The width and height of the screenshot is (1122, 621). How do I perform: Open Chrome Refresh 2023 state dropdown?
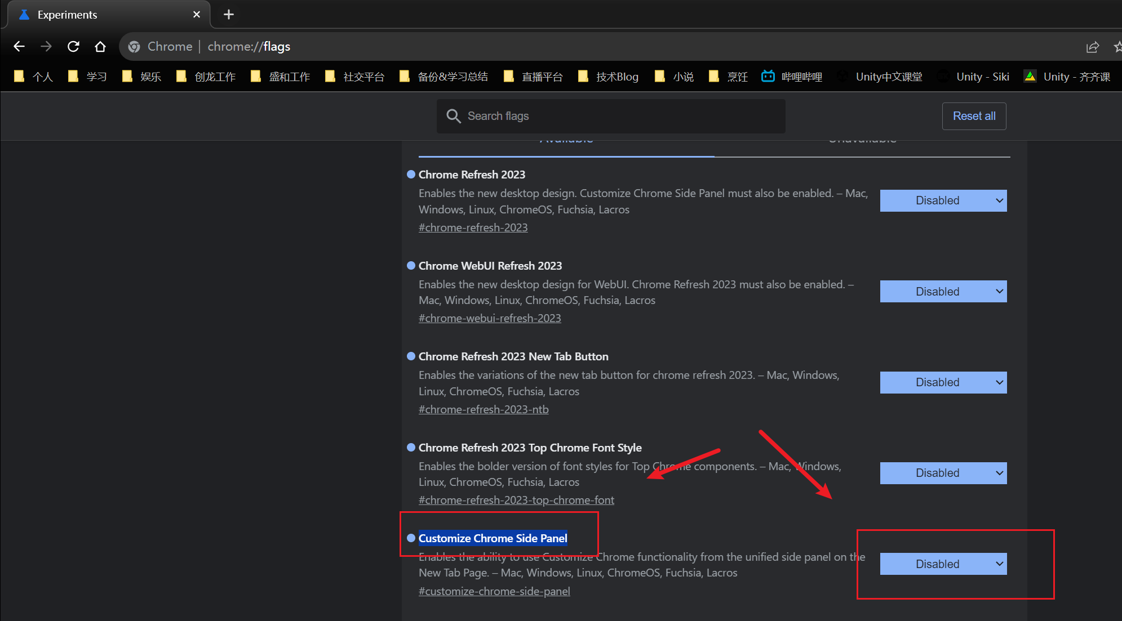pos(943,200)
